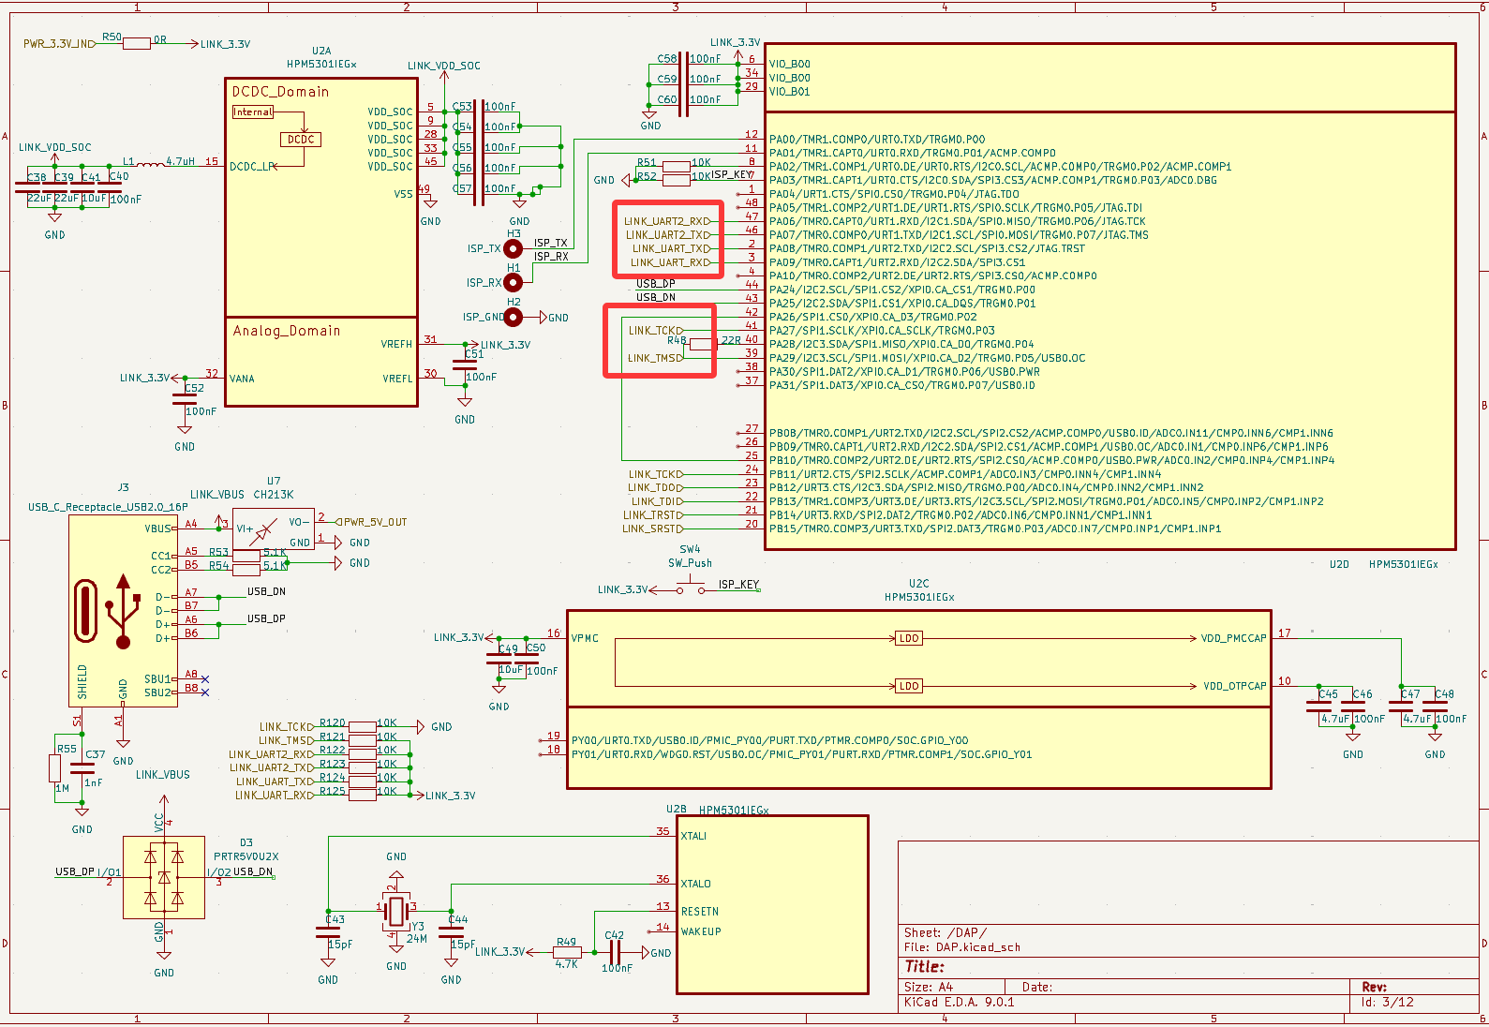The width and height of the screenshot is (1489, 1027).
Task: Click the LINK_UART2_RXD net label near PA06
Action: (x=667, y=222)
